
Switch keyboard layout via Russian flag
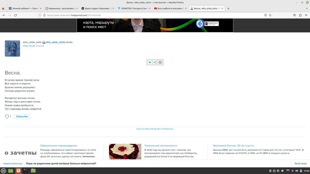288,171
